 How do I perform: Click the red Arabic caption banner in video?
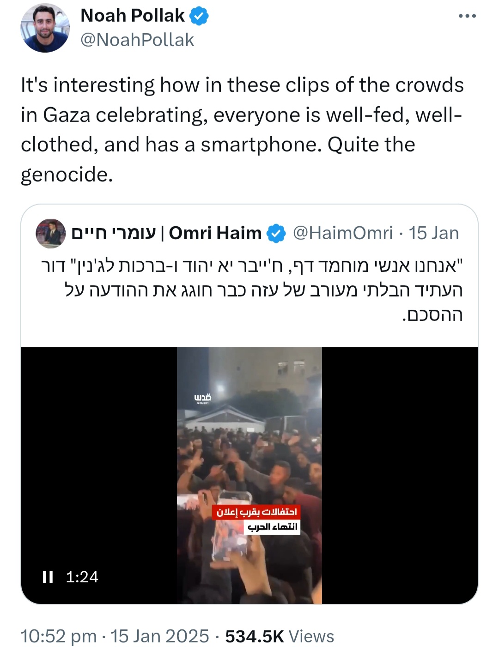coord(256,512)
